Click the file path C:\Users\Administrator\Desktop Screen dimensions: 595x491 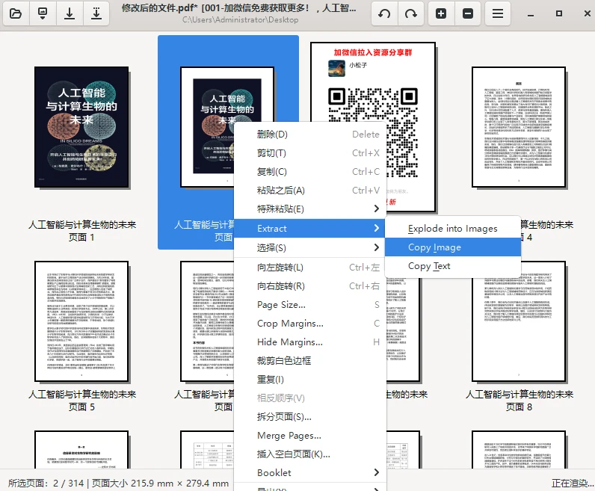coord(240,19)
